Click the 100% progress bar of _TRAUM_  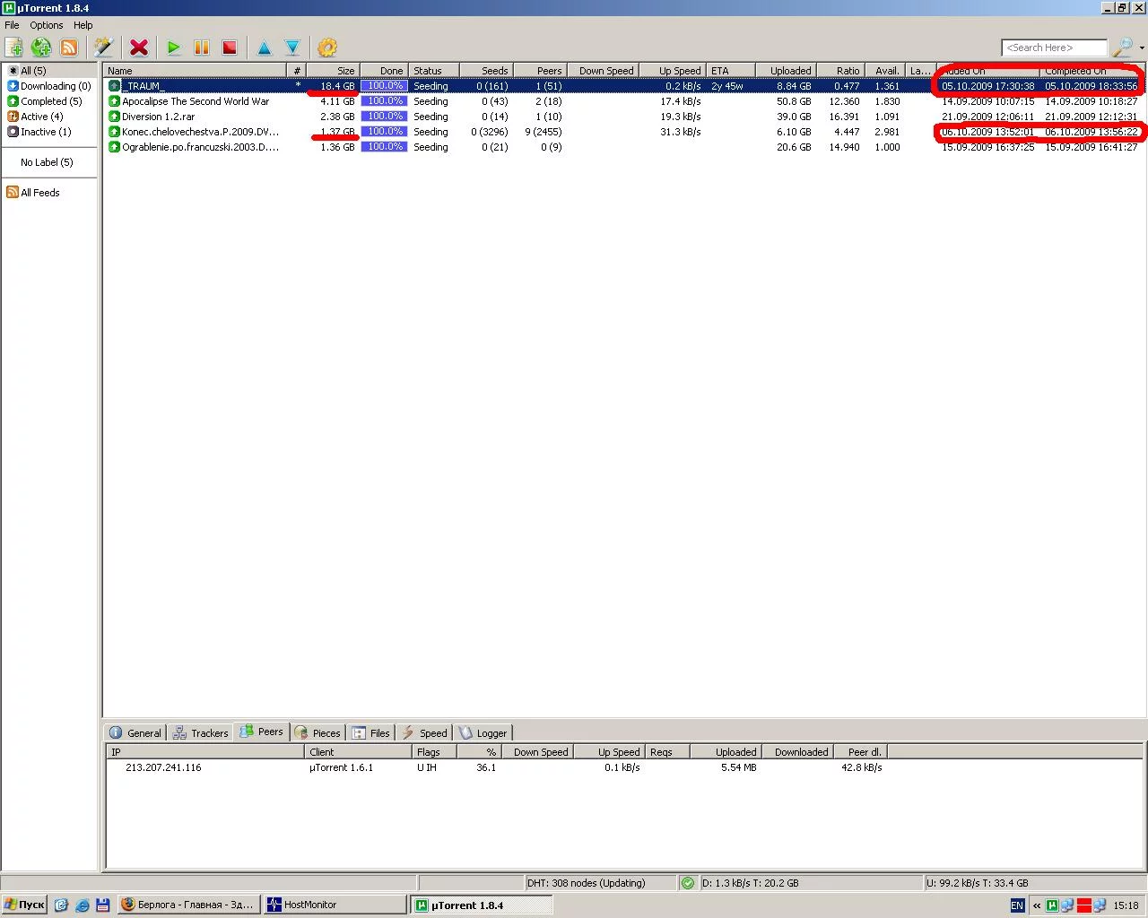(x=384, y=86)
